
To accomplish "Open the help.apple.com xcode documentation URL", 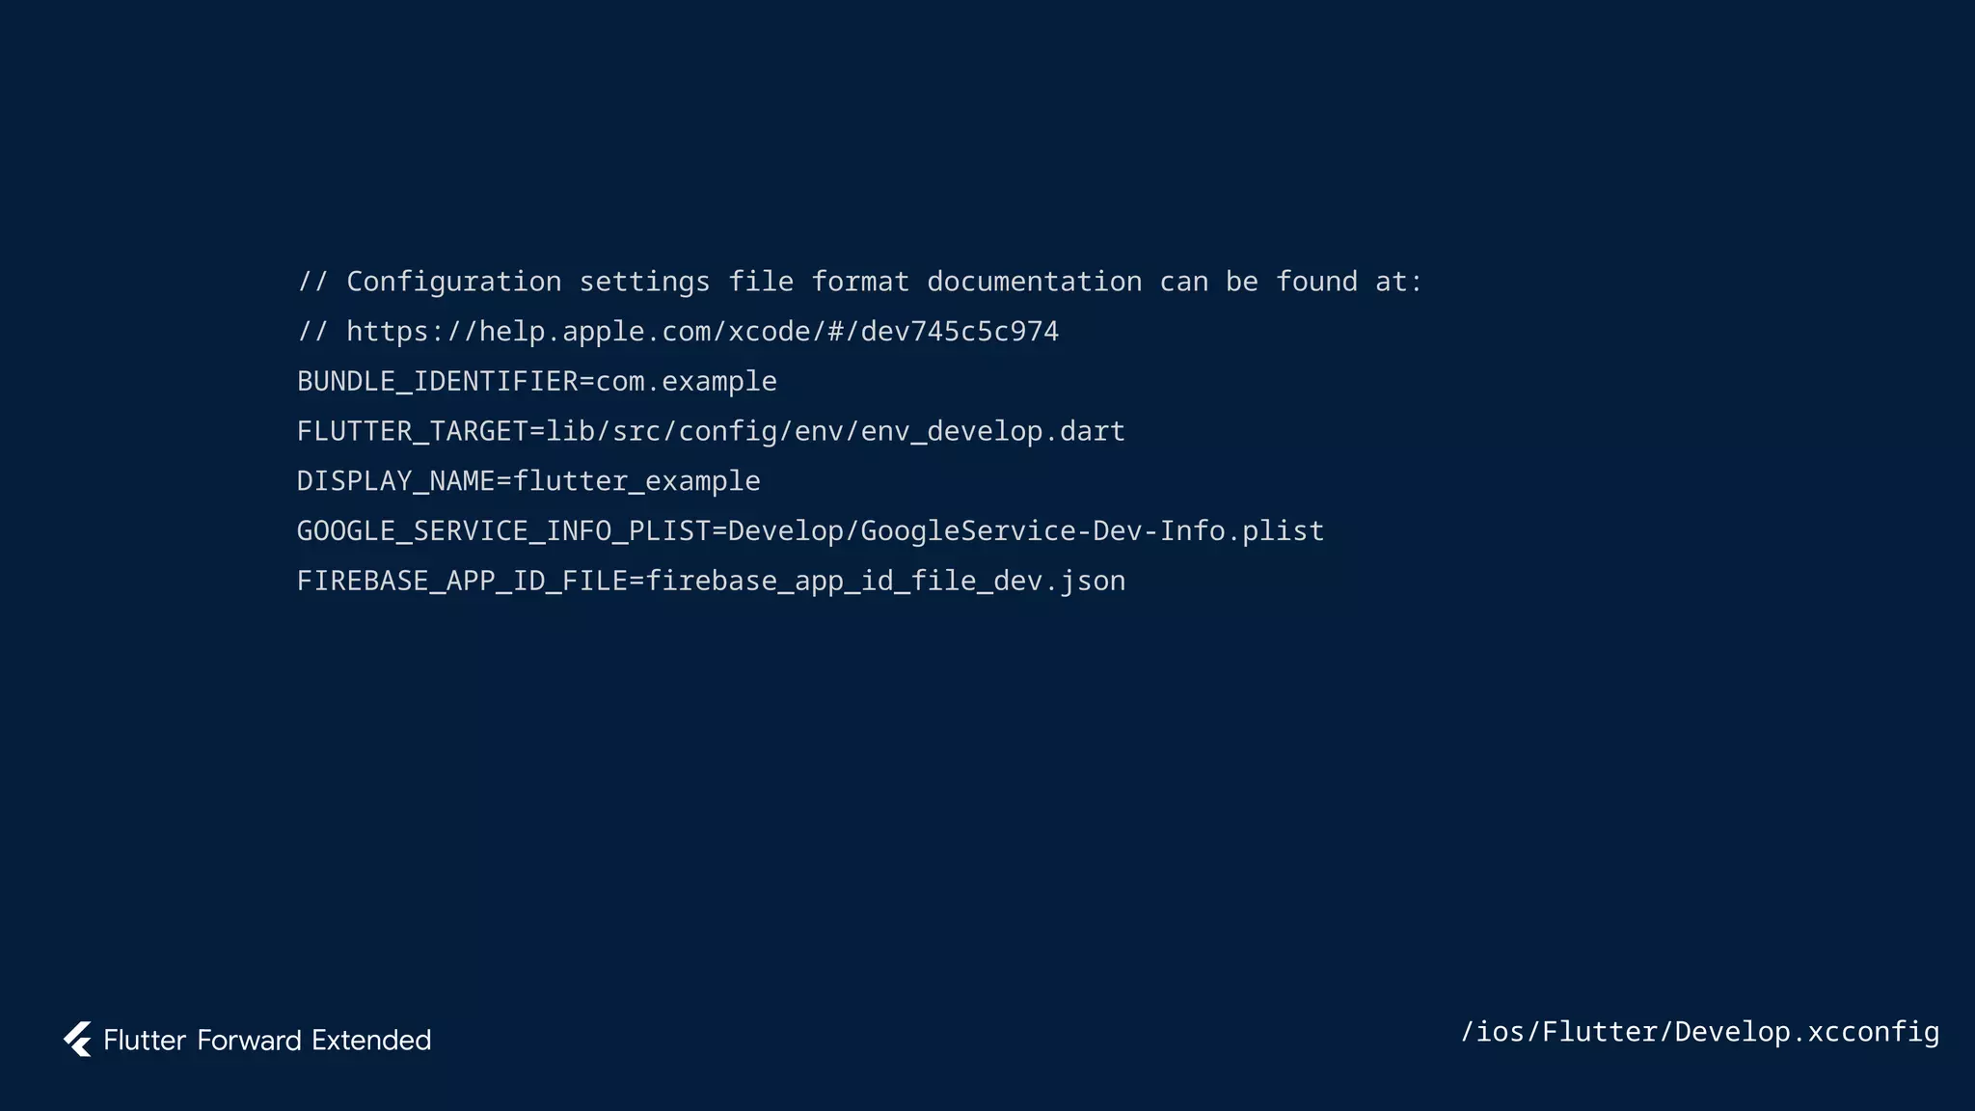I will click(x=702, y=332).
